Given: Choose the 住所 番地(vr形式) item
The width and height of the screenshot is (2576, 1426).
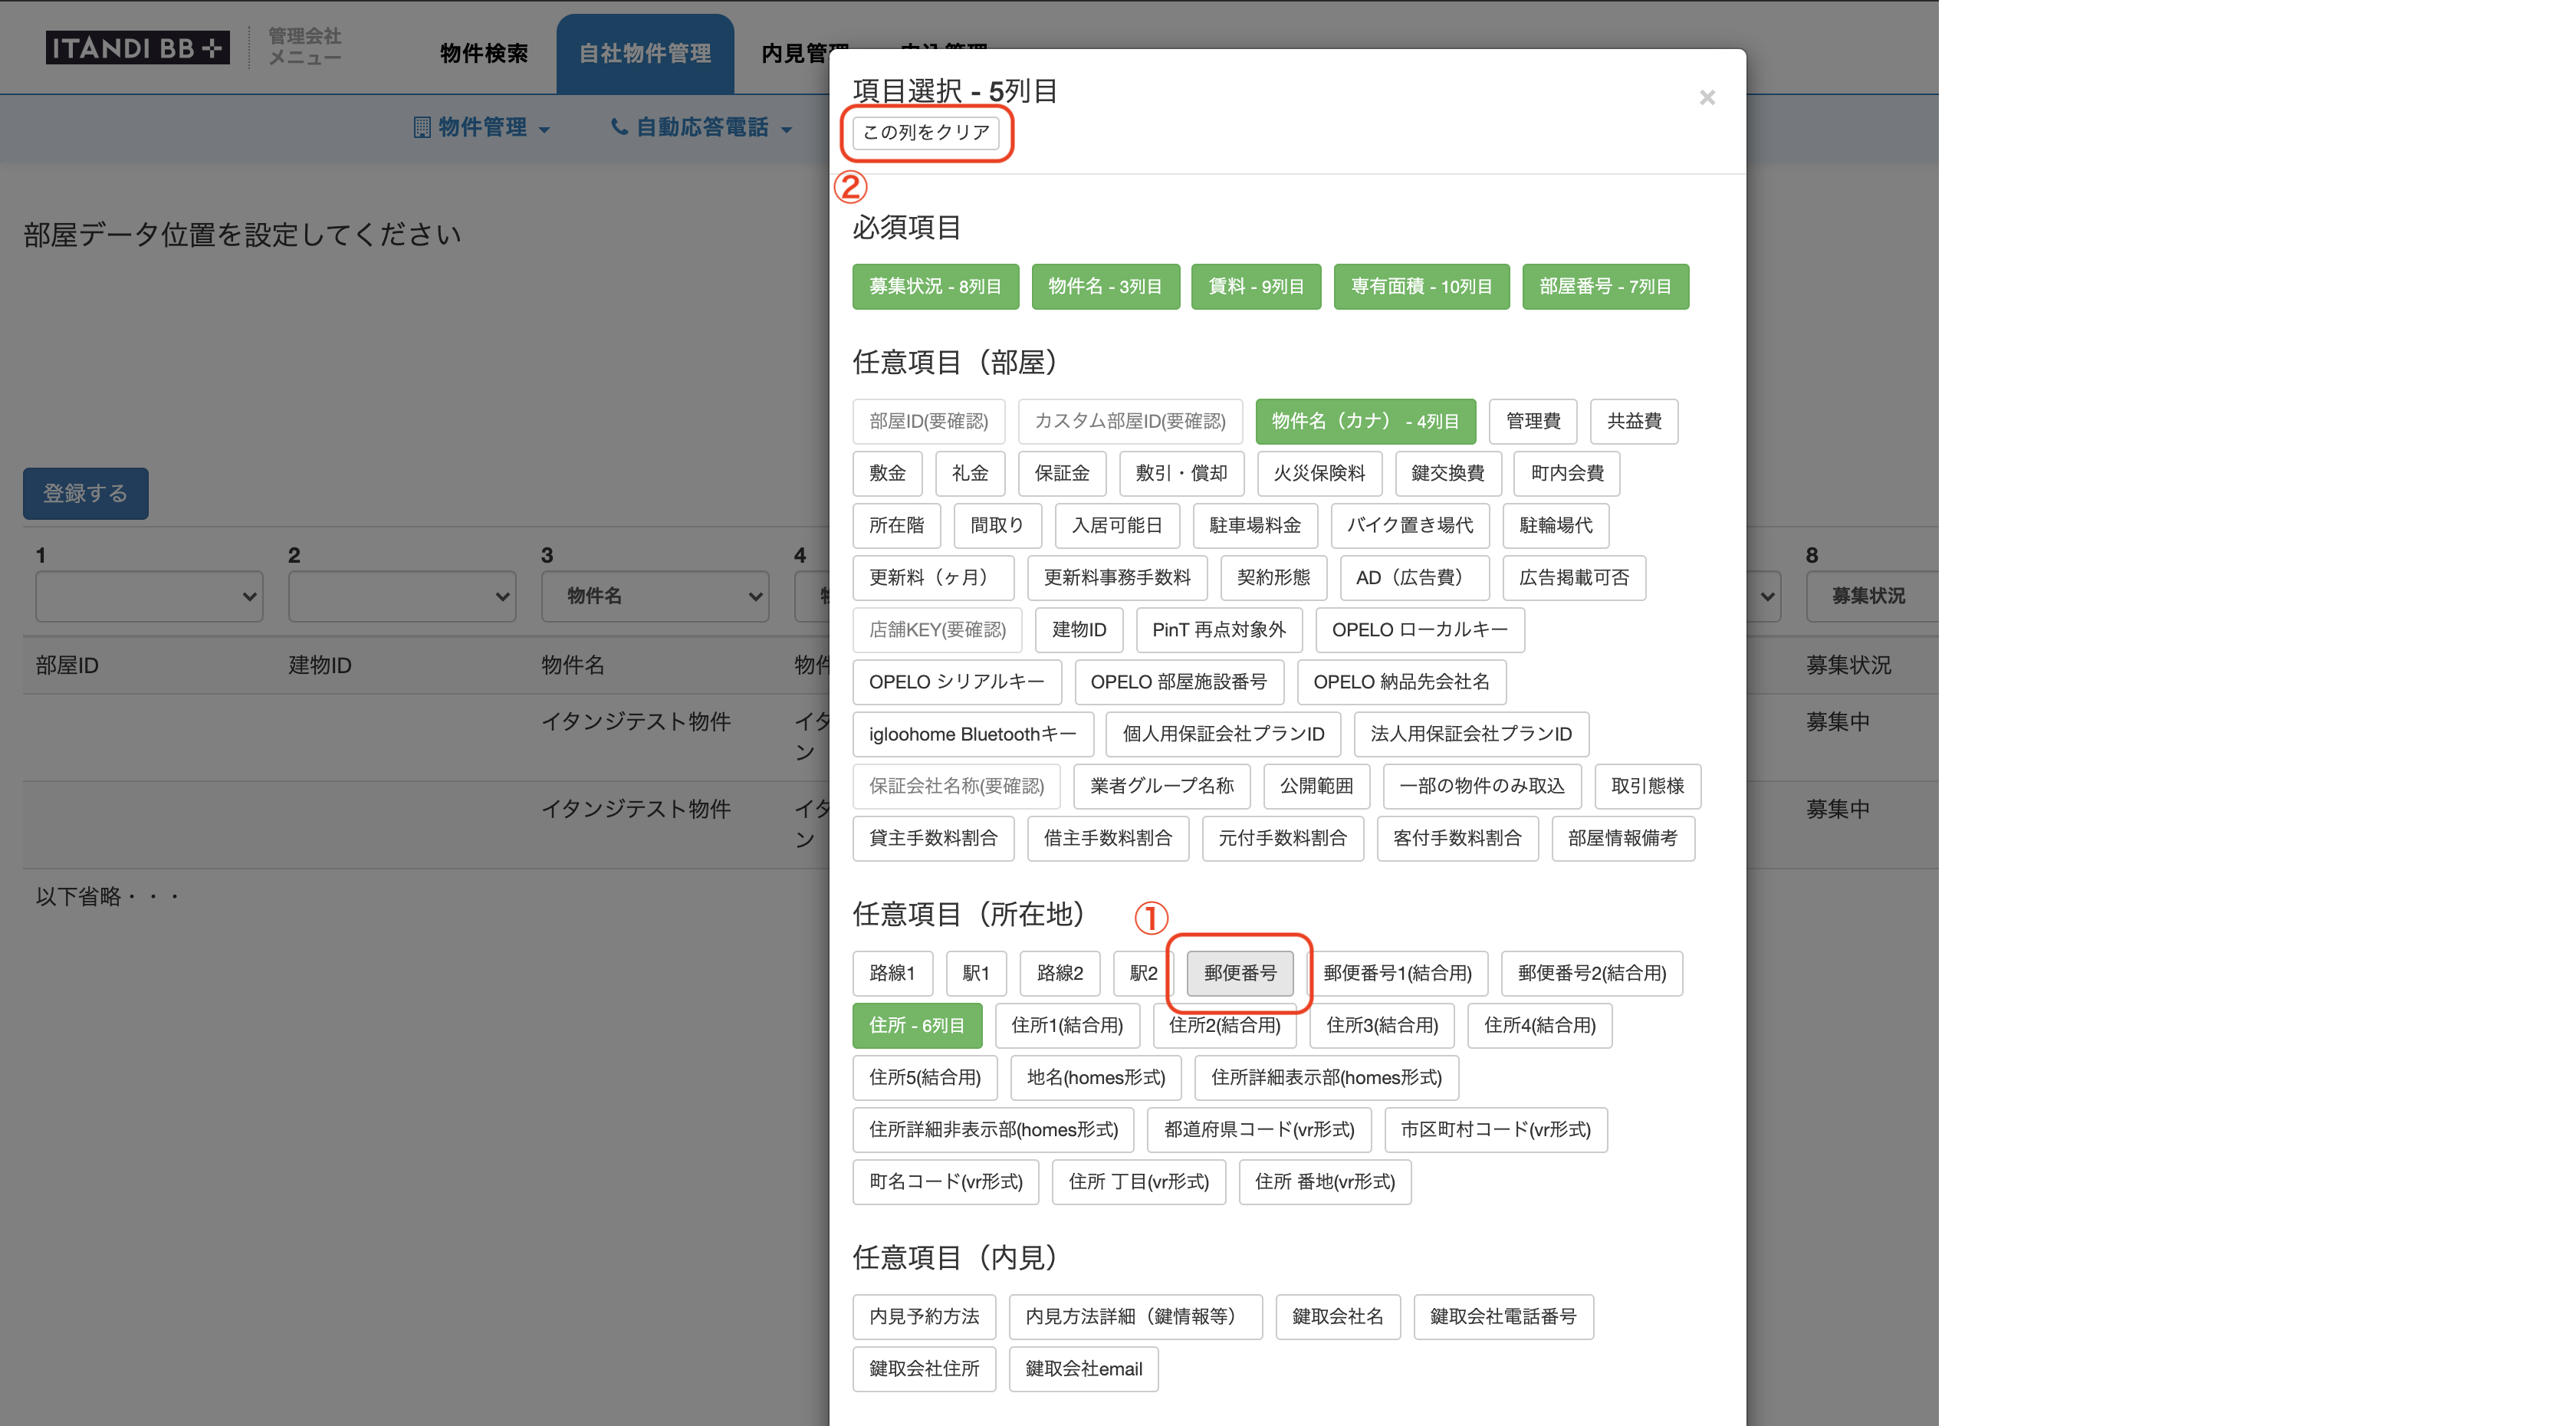Looking at the screenshot, I should click(1325, 1181).
